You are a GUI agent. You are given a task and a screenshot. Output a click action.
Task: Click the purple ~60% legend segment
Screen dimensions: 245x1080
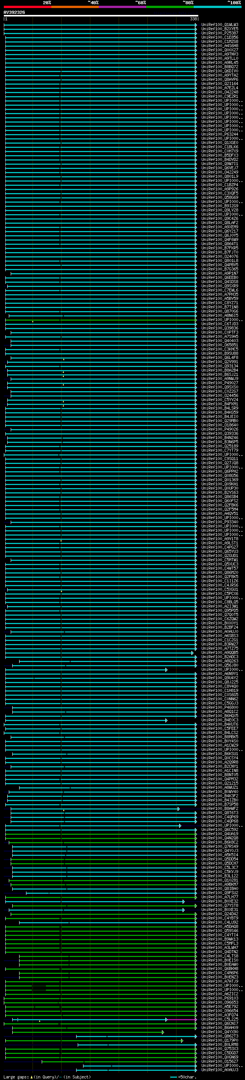pyautogui.click(x=122, y=7)
